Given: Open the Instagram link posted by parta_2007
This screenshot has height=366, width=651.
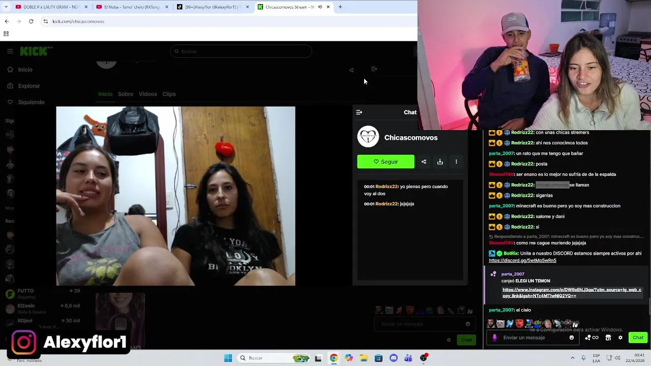Looking at the screenshot, I should tap(572, 293).
